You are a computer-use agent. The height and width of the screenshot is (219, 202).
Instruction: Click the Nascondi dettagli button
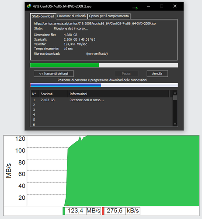click(54, 74)
